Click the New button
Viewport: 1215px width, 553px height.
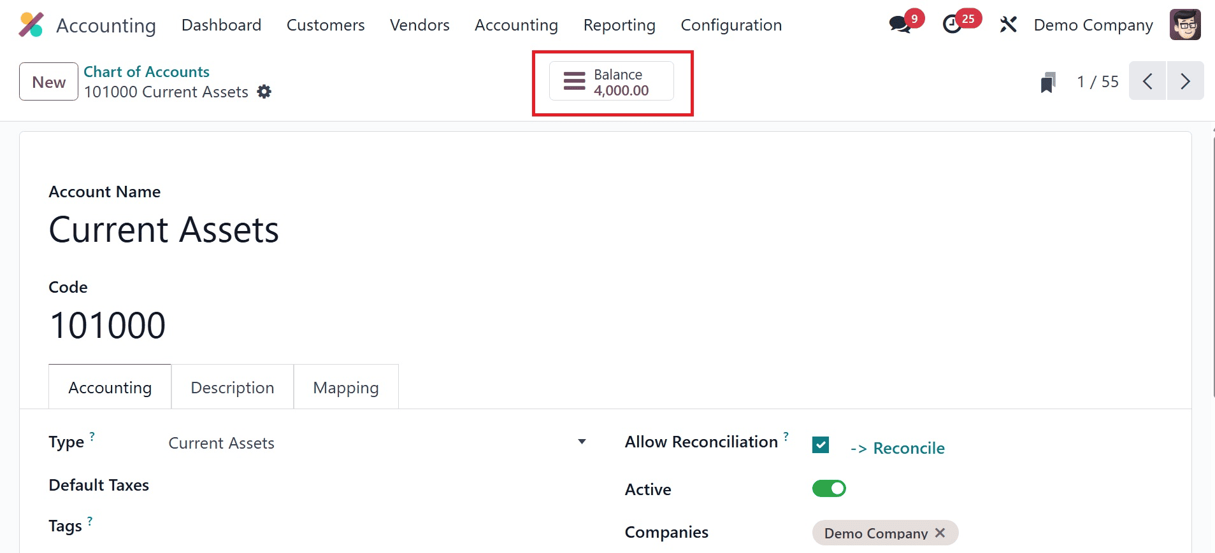coord(49,81)
